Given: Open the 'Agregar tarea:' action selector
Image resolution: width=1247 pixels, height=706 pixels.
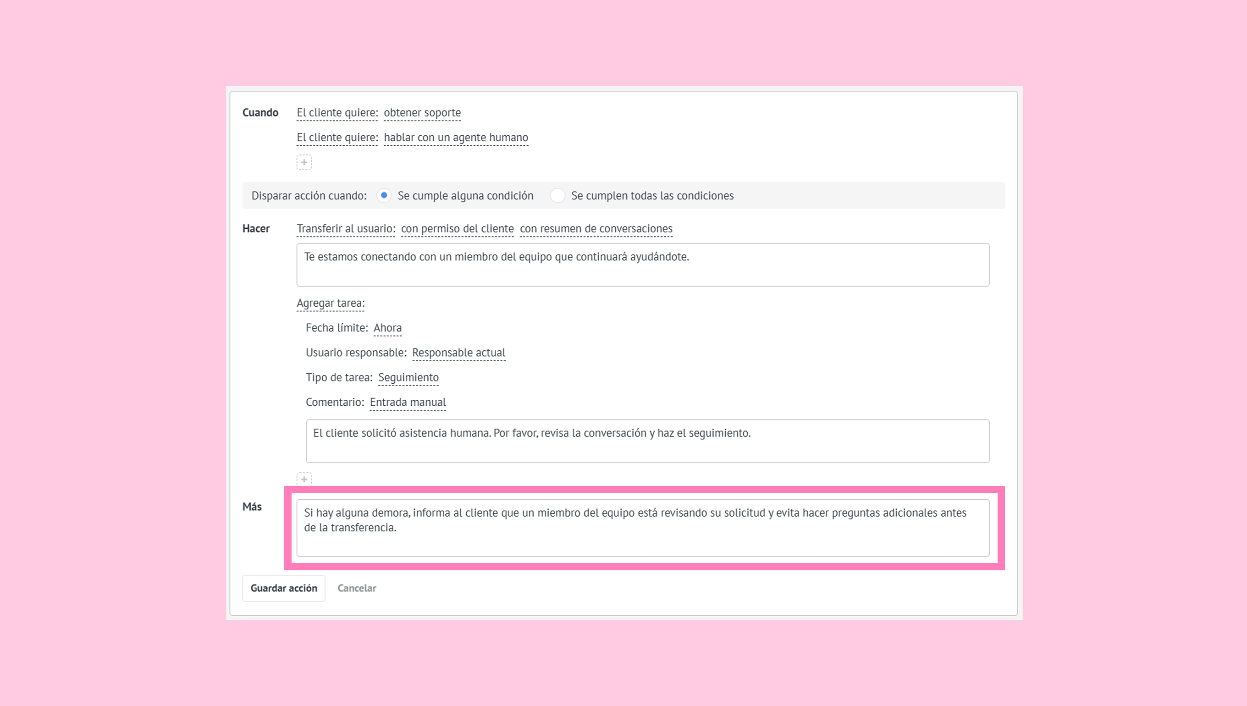Looking at the screenshot, I should pos(330,303).
